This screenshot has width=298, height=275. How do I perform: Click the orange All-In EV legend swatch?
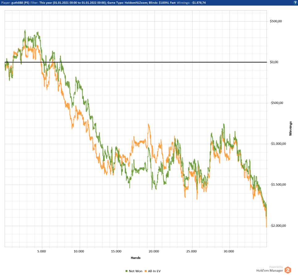(146, 271)
